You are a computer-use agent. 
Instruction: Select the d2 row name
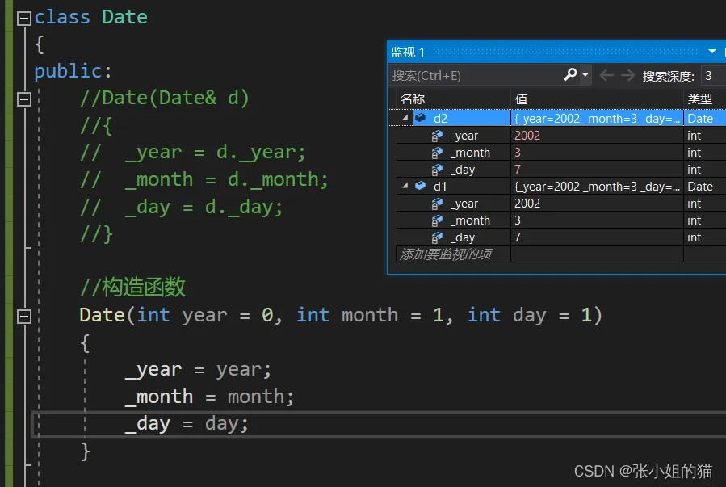pyautogui.click(x=440, y=119)
